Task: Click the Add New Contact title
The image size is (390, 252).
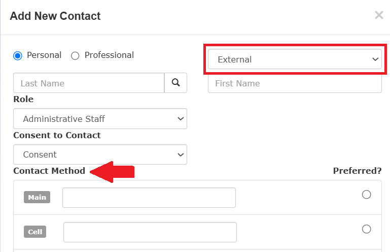Action: click(x=55, y=16)
